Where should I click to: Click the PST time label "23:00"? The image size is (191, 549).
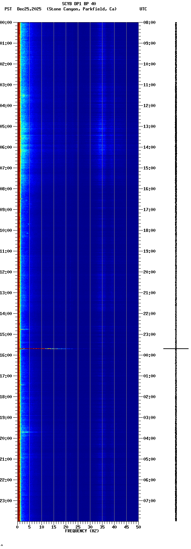click(x=6, y=501)
